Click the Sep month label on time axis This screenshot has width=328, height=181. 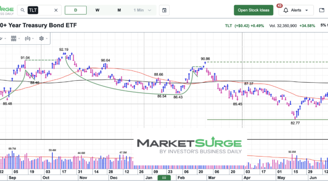[x=12, y=178]
